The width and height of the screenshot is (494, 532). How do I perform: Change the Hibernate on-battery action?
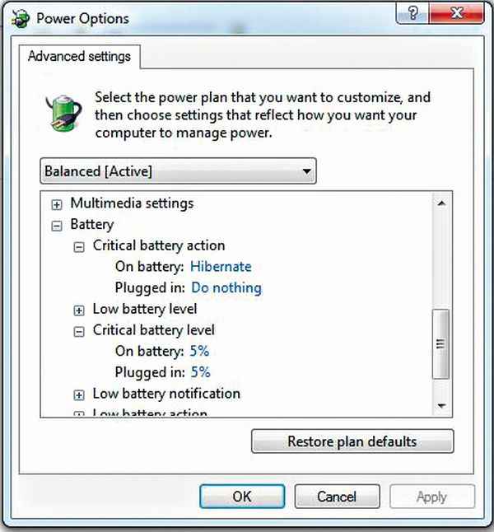tap(221, 267)
